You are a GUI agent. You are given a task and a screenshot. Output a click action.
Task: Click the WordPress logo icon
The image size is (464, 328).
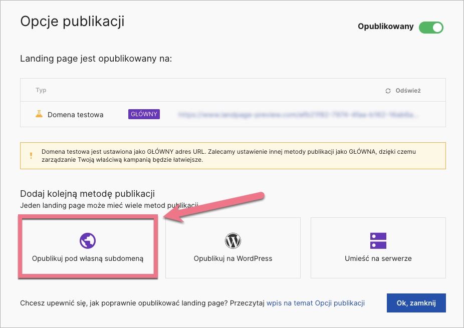(x=233, y=241)
